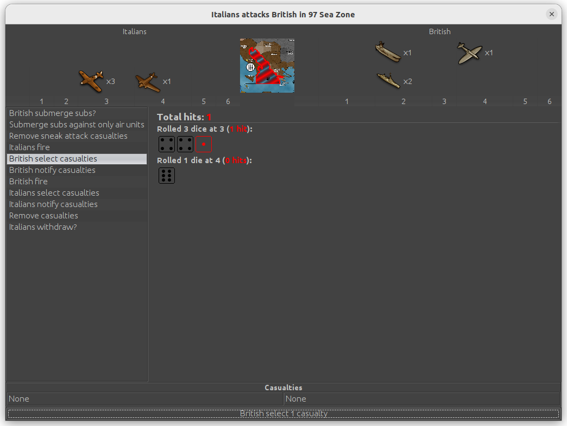Select the 'Italians withdraw?' step
Image resolution: width=567 pixels, height=426 pixels.
pos(43,227)
